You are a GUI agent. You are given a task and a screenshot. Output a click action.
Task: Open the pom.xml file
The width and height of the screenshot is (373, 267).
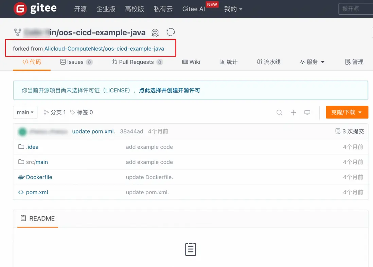pos(37,192)
